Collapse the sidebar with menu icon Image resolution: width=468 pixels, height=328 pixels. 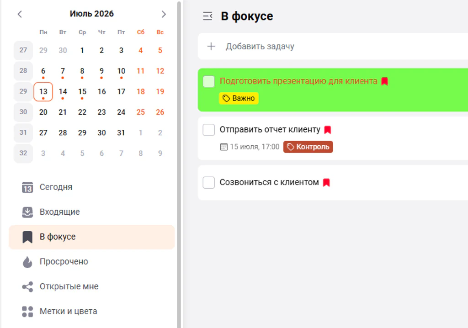pyautogui.click(x=207, y=16)
